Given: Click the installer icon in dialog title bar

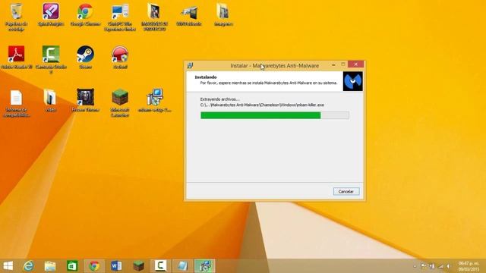Looking at the screenshot, I should pos(190,65).
